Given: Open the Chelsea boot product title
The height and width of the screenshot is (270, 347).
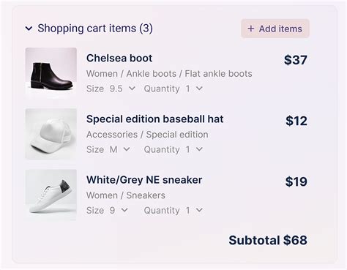Looking at the screenshot, I should (x=119, y=59).
